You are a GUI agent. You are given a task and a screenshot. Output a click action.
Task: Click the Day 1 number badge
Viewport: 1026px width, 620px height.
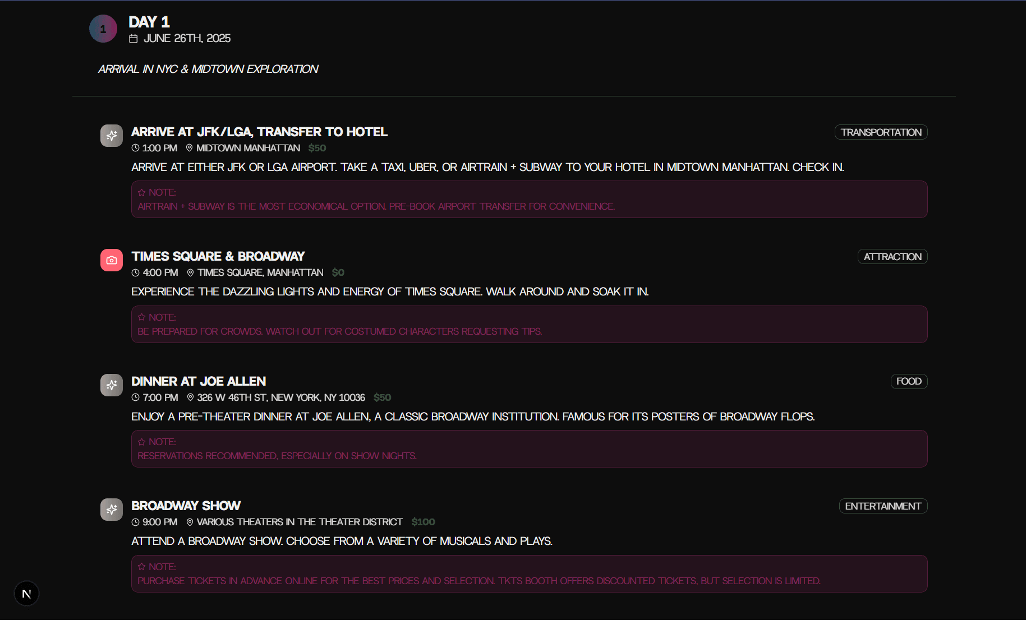pyautogui.click(x=103, y=29)
